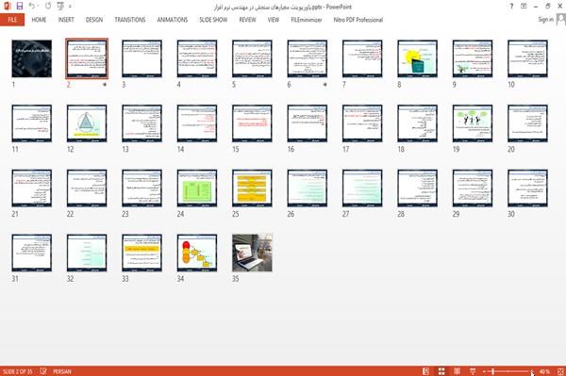The image size is (566, 376).
Task: Switch to Reading View icon
Action: 457,371
